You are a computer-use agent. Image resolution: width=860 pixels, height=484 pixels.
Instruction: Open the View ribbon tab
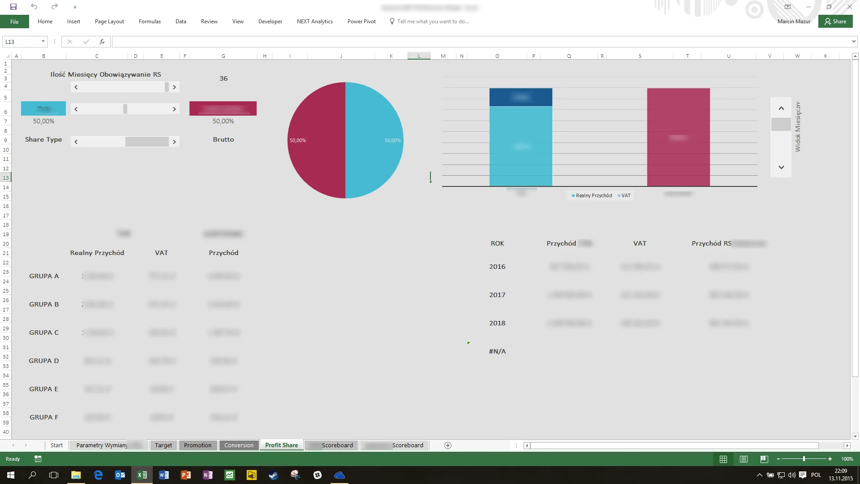pos(238,22)
